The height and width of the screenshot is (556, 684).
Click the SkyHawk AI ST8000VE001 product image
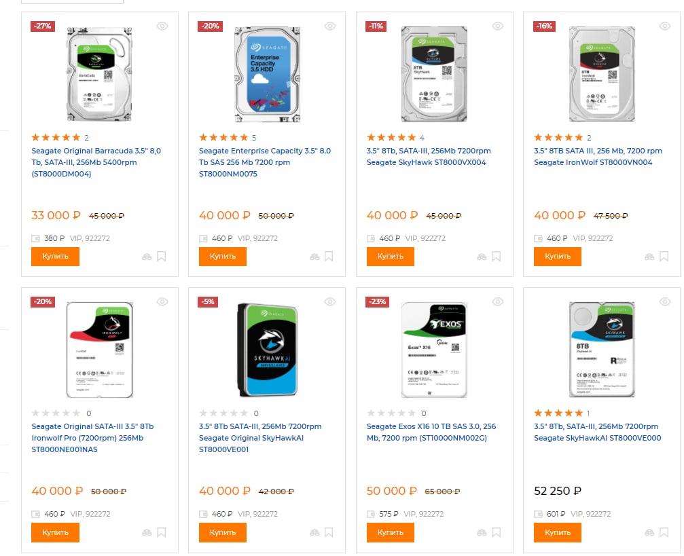[267, 350]
